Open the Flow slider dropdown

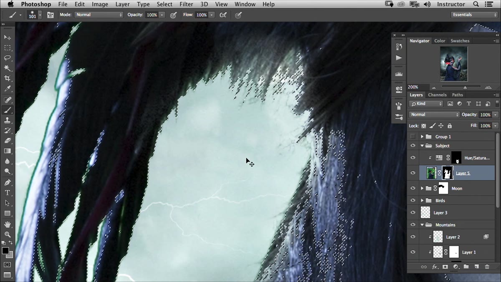[212, 15]
